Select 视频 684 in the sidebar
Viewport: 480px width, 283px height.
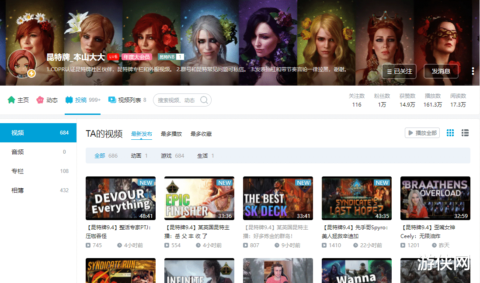(38, 133)
